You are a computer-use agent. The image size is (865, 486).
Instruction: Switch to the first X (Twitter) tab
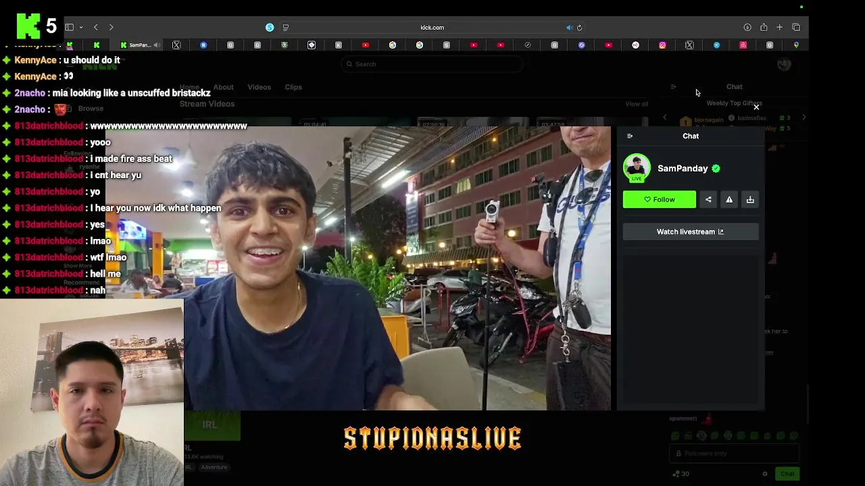pyautogui.click(x=176, y=45)
